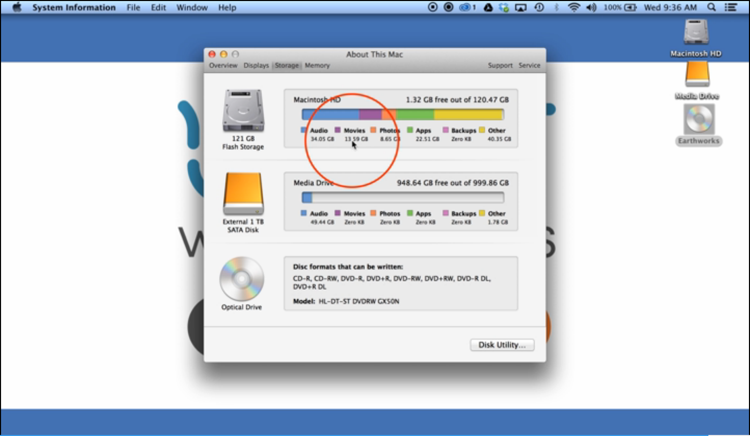Click the model 'HL-DT-ST DVDRW GX50N' text
The image size is (750, 436).
pos(359,301)
